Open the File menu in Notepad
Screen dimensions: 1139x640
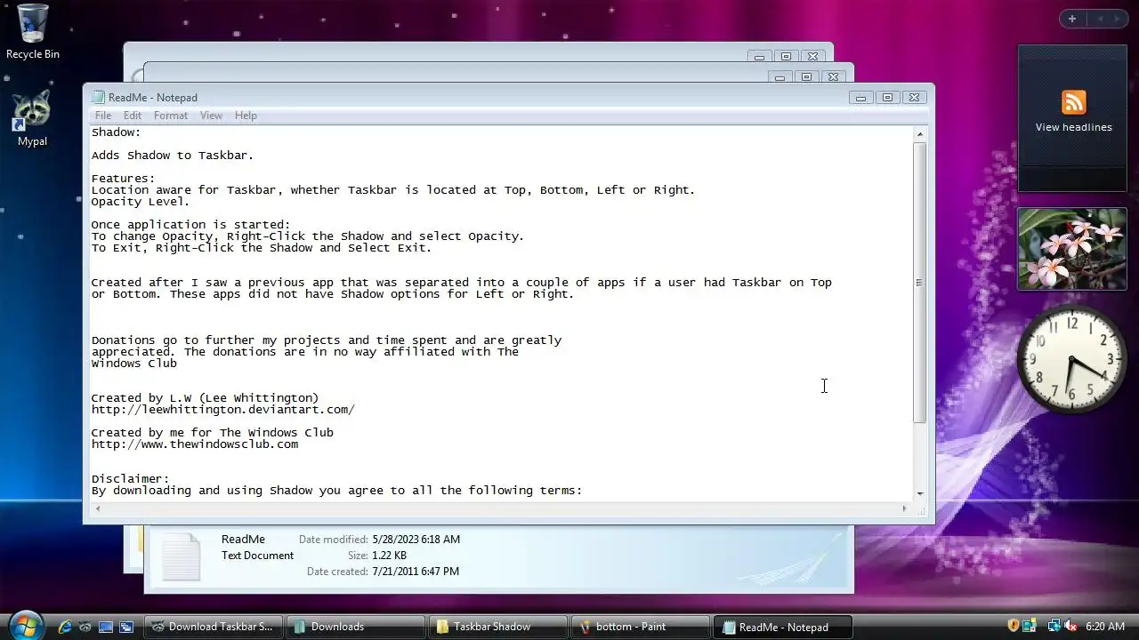pyautogui.click(x=103, y=116)
